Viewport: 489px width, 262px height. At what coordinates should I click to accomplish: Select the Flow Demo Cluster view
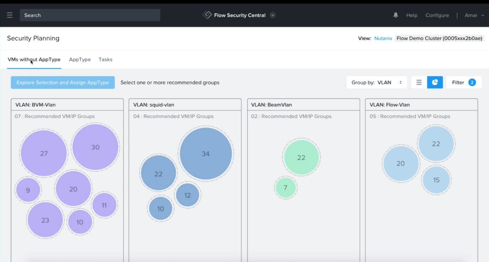pos(439,38)
